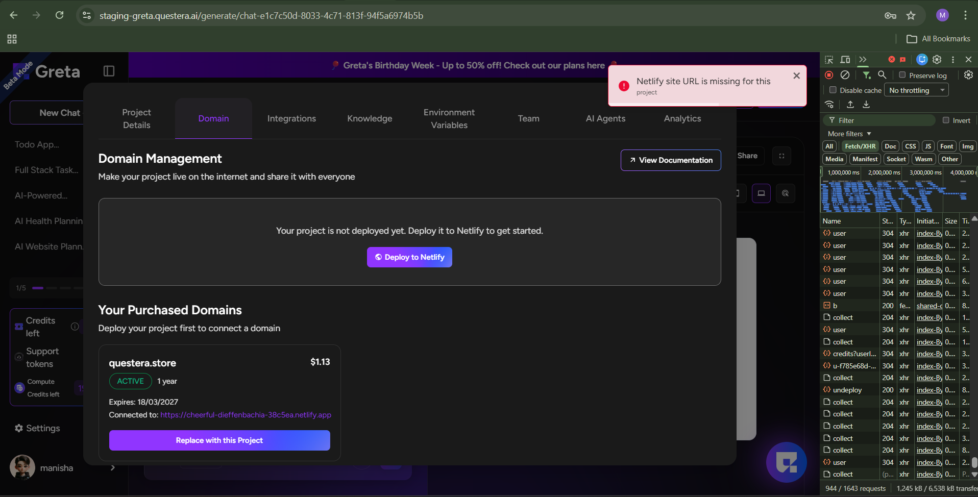Expand the More filters dropdown
This screenshot has height=497, width=978.
pyautogui.click(x=849, y=134)
